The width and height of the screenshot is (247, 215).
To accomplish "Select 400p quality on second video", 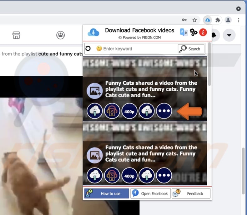I will click(x=129, y=176).
